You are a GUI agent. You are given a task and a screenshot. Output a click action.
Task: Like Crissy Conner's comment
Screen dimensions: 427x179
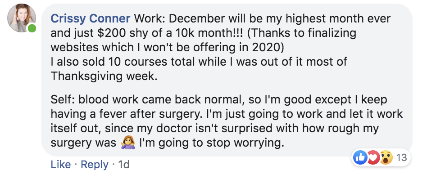pos(60,165)
